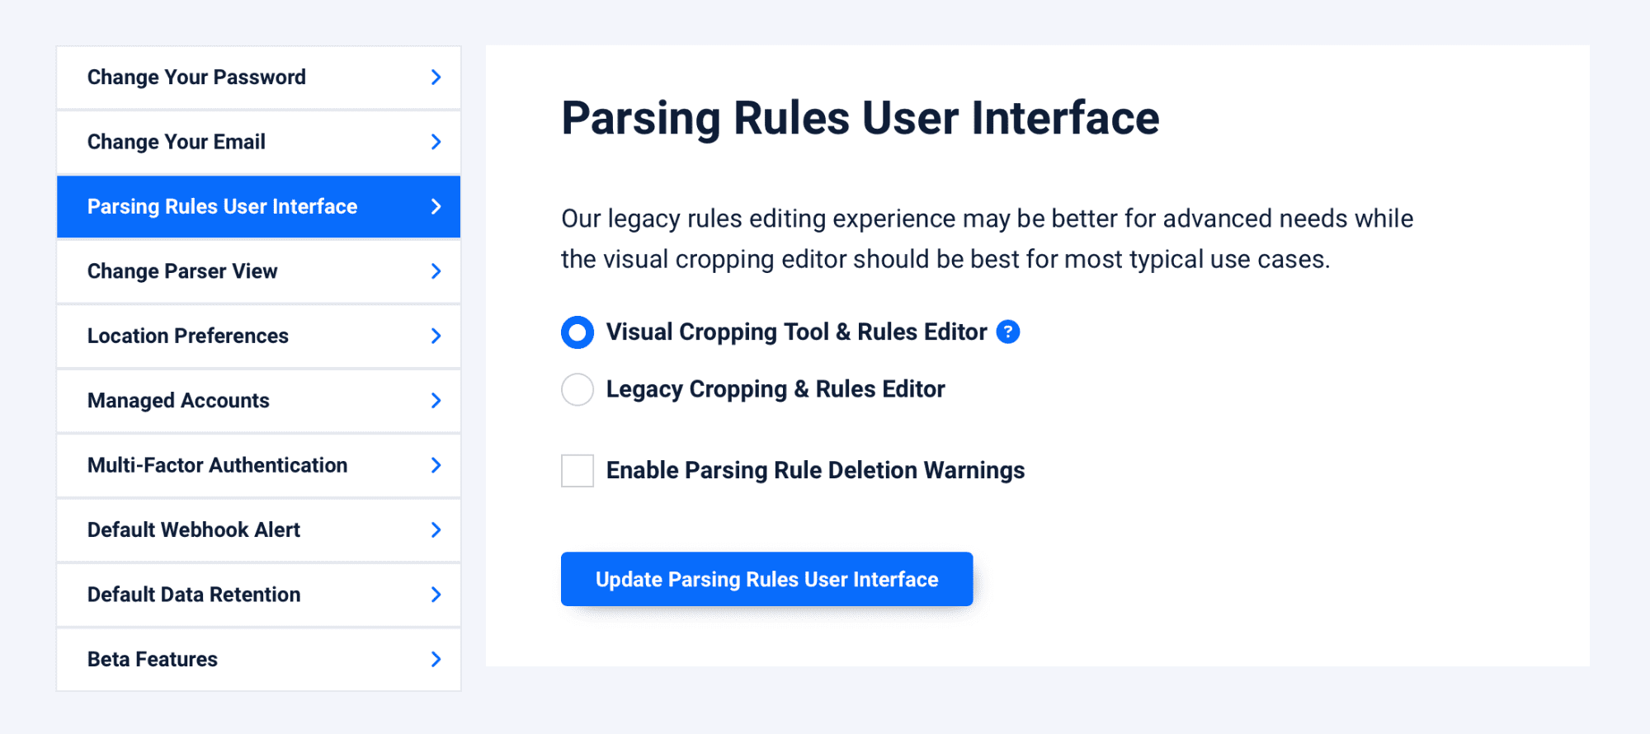The image size is (1650, 734).
Task: Click chevron arrow beside Change Parser View
Action: click(x=436, y=271)
